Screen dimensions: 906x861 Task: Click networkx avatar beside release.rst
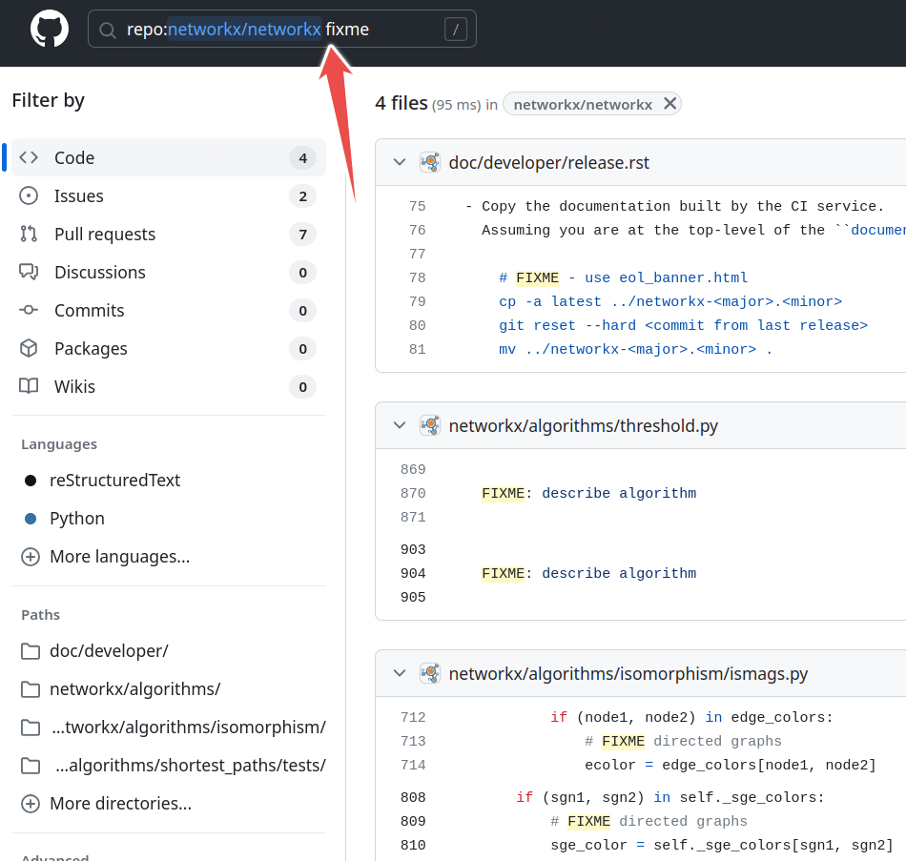[430, 162]
